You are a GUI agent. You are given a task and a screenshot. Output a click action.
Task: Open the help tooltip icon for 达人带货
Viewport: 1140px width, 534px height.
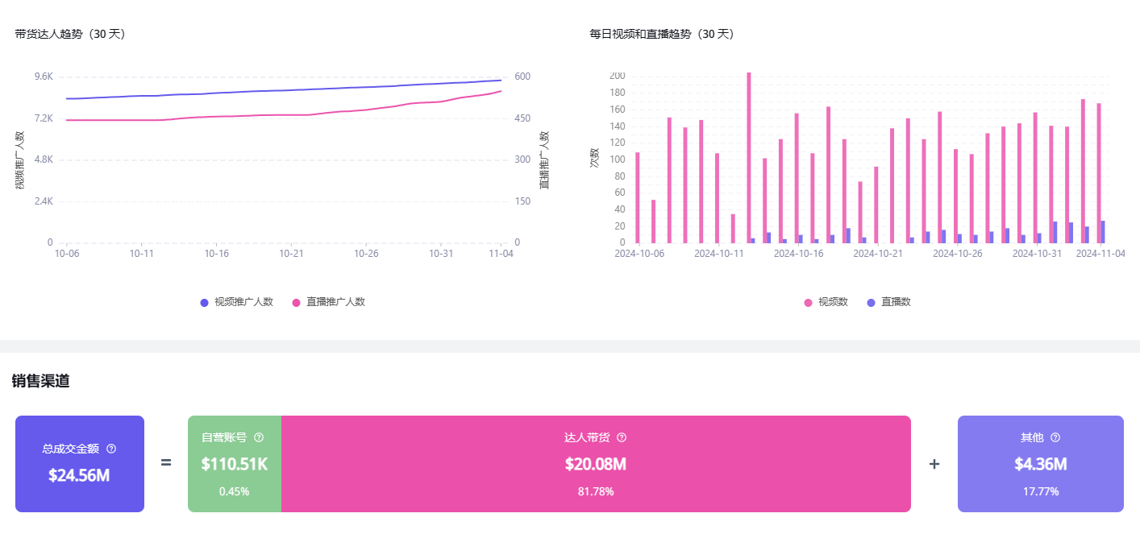point(622,437)
